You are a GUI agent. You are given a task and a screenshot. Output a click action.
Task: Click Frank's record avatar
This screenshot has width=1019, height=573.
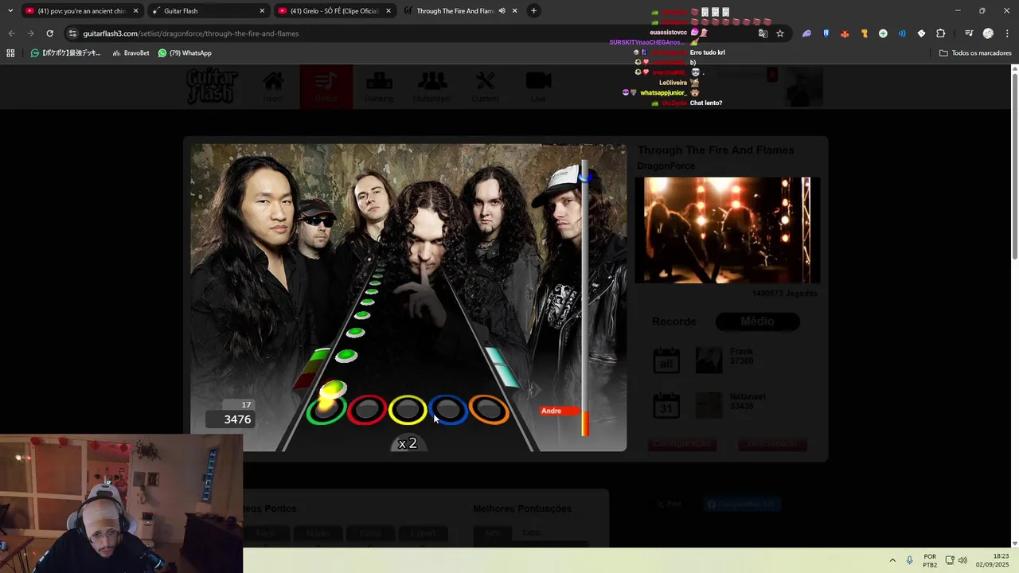tap(709, 361)
